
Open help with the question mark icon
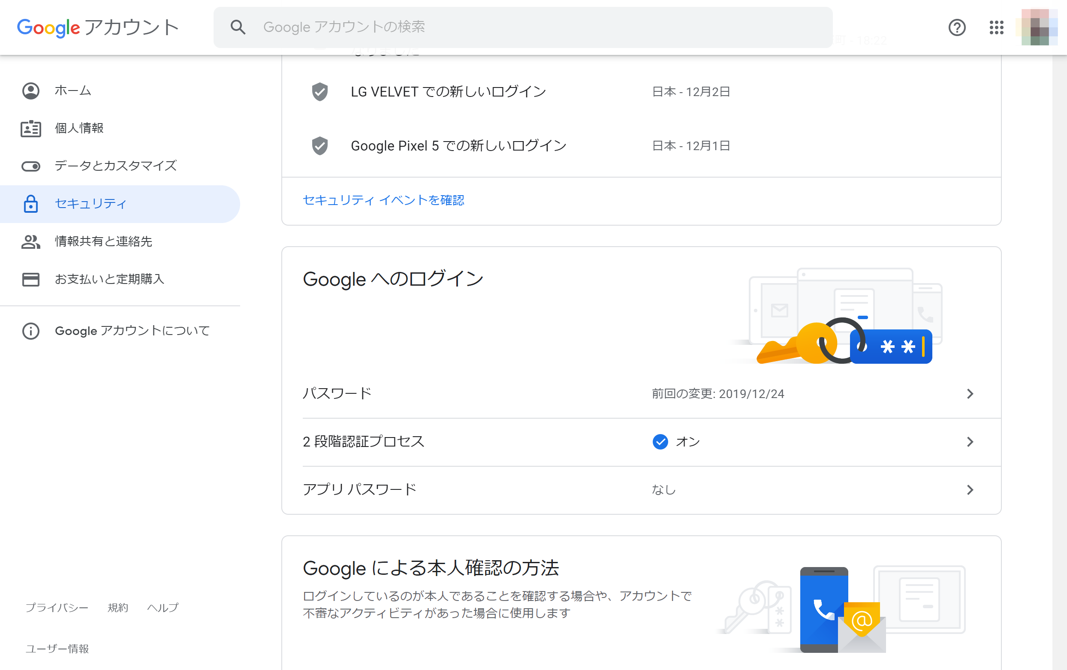pyautogui.click(x=957, y=27)
